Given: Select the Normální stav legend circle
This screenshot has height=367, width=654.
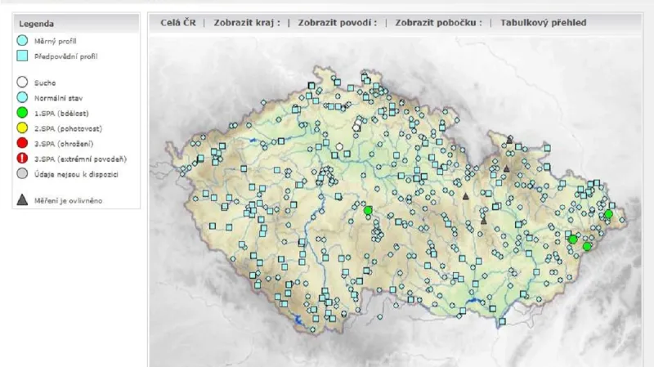Looking at the screenshot, I should pyautogui.click(x=23, y=97).
